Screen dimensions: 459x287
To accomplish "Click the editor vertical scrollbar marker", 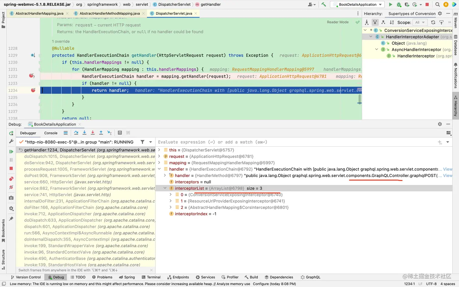I will 359,99.
